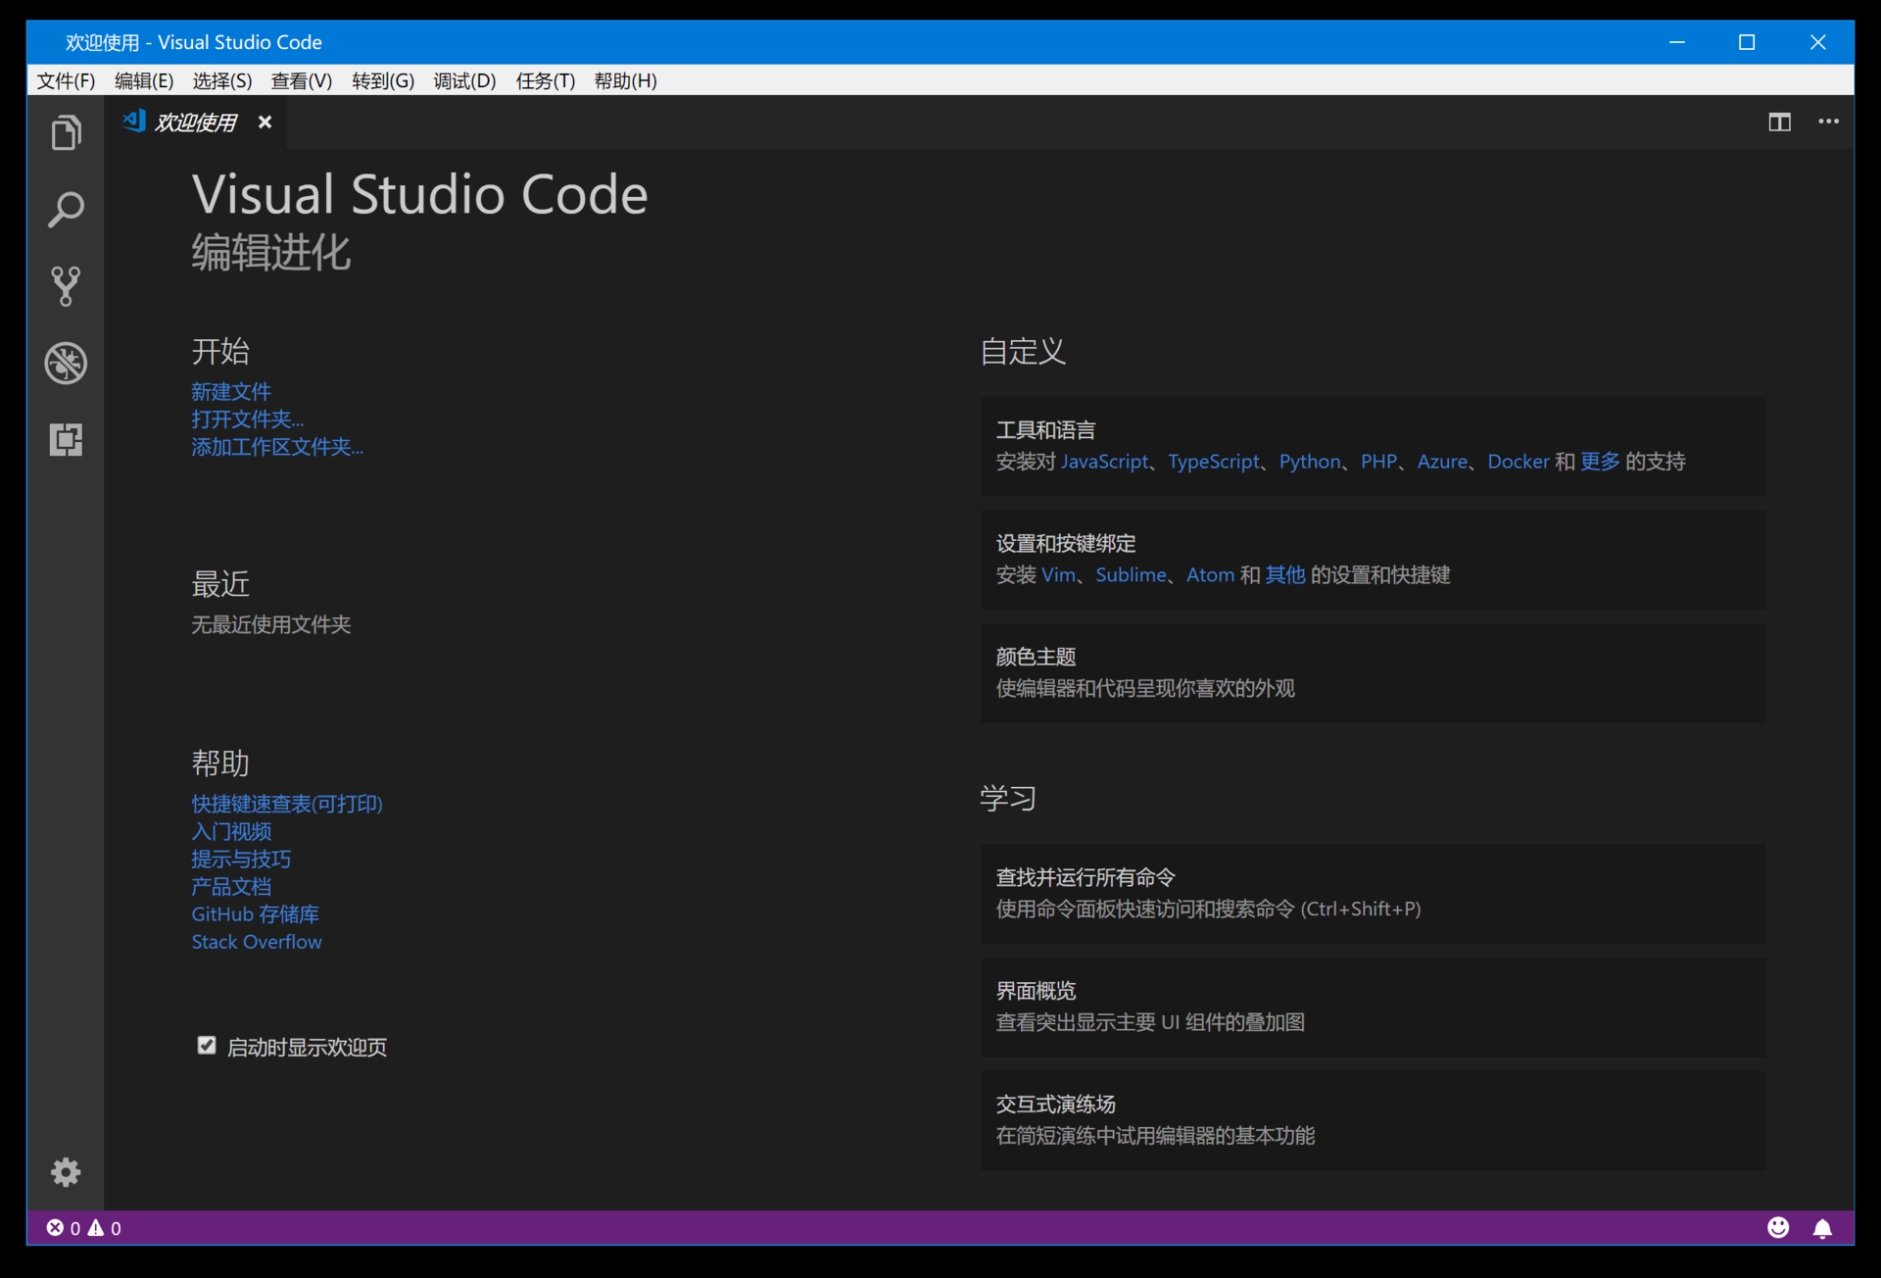1881x1278 pixels.
Task: Open the 颜色主题 customization card
Action: pos(1372,673)
